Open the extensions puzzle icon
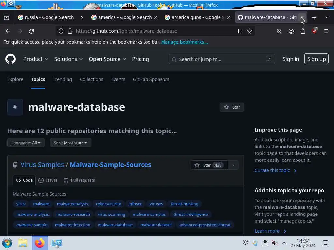The height and width of the screenshot is (250, 334). click(303, 31)
